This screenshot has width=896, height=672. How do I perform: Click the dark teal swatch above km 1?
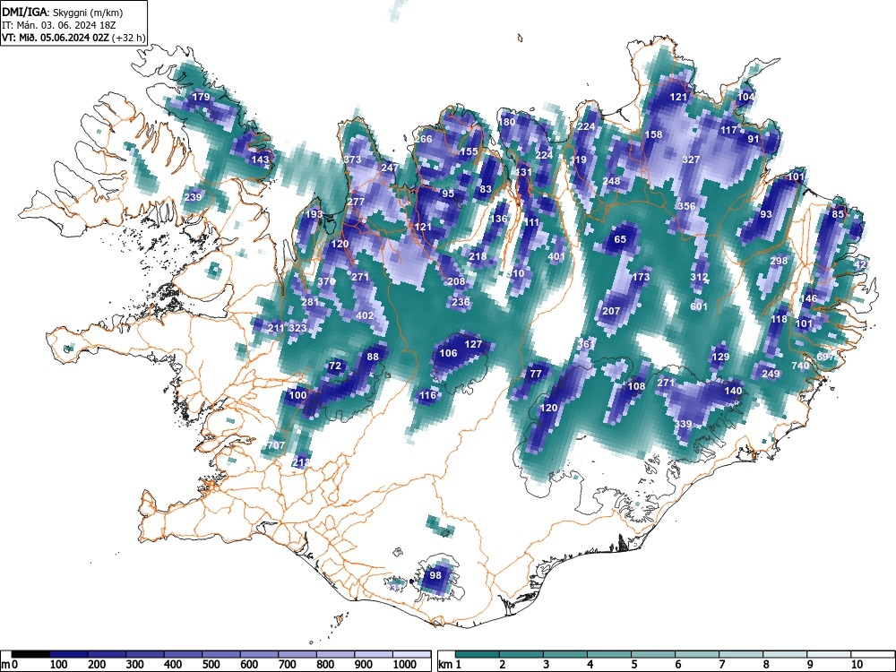click(478, 654)
